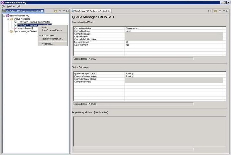The image size is (231, 155).
Task: Click the Navigator view tab icon
Action: [x=4, y=11]
